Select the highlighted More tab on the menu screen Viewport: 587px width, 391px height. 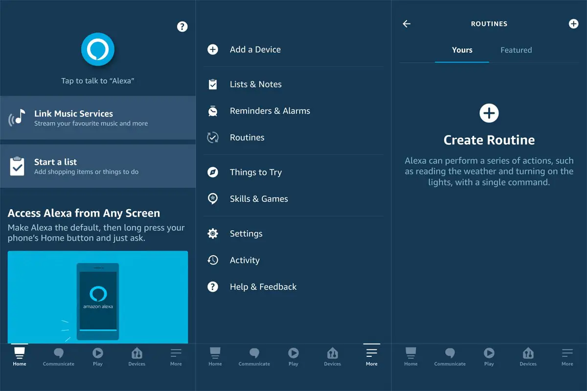point(372,356)
